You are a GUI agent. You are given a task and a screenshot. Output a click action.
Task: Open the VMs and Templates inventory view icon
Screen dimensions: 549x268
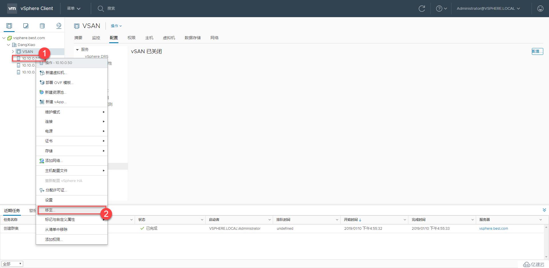26,26
